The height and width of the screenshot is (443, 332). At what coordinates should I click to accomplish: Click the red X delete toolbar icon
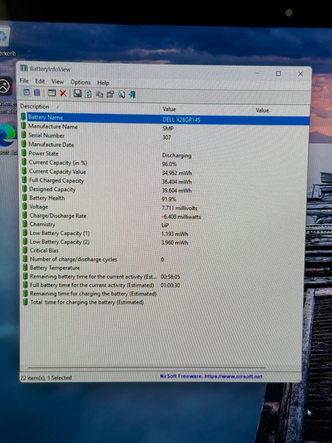coord(63,93)
